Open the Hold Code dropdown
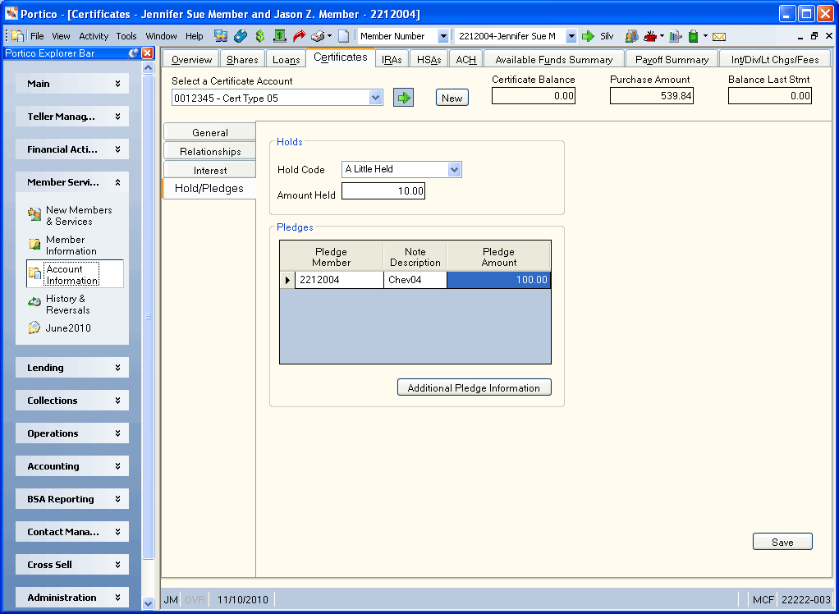 [454, 170]
